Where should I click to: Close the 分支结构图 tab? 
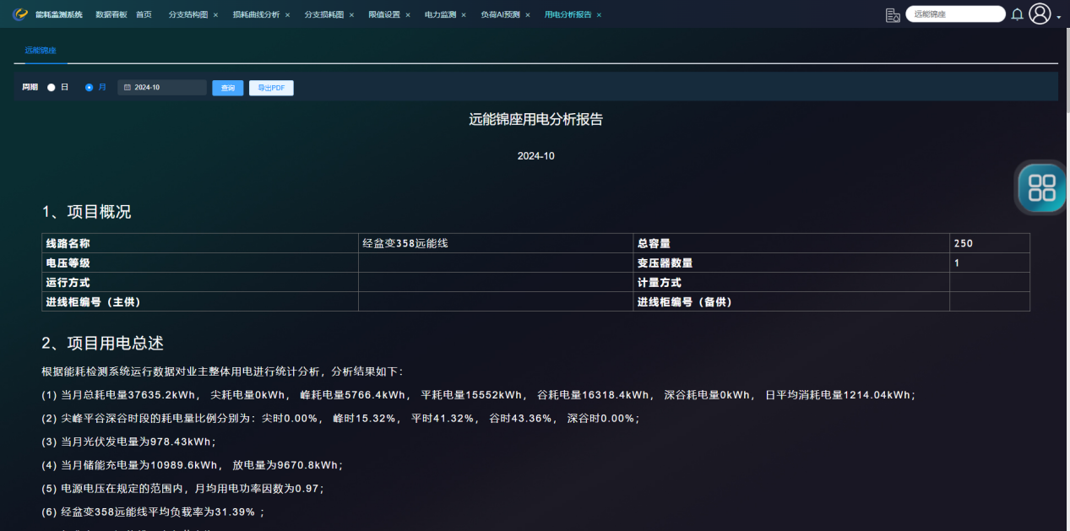point(215,15)
